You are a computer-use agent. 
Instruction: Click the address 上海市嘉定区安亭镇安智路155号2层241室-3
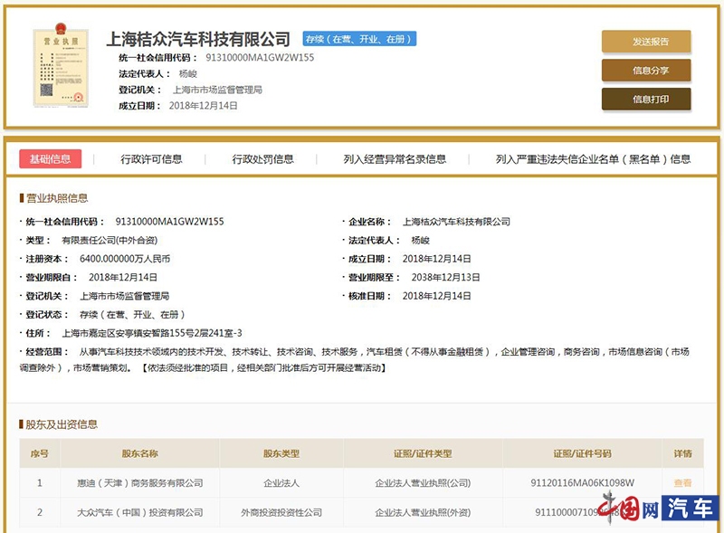tap(152, 333)
